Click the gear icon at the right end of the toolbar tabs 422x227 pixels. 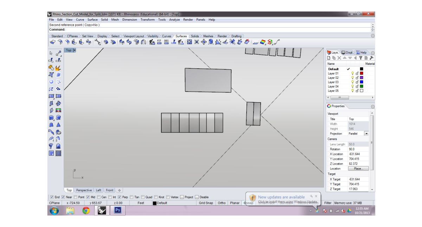(373, 36)
